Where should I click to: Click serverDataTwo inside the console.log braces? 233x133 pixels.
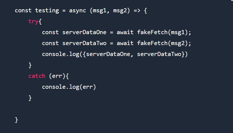pos(159,54)
